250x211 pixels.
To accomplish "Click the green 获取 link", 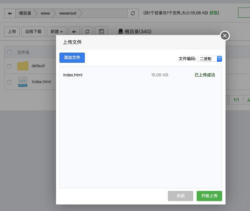I will [213, 13].
